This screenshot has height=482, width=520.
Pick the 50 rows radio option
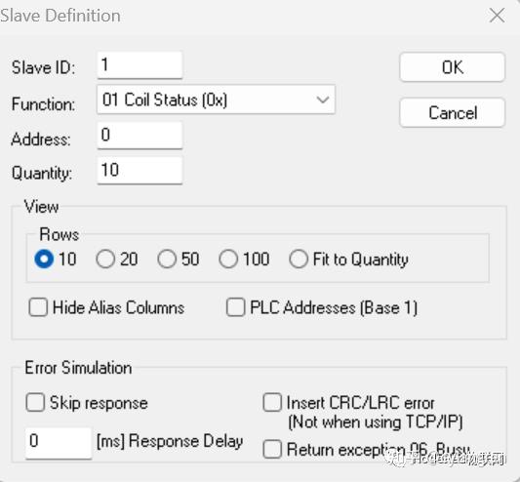tap(167, 259)
